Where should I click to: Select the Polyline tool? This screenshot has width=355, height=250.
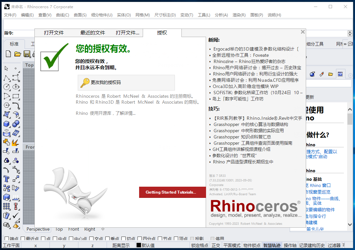(7, 78)
